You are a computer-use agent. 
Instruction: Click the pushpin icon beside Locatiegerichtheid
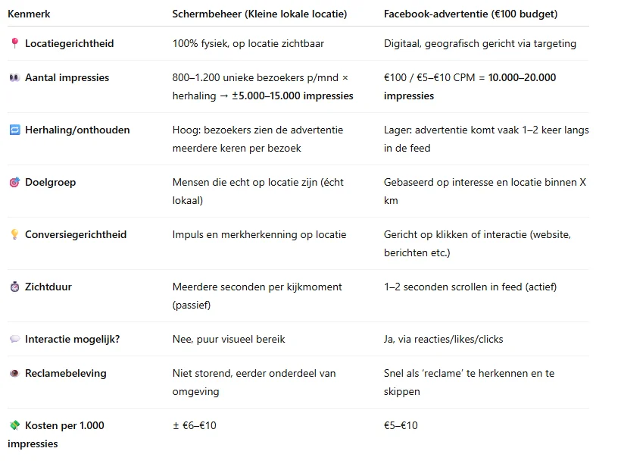(x=14, y=43)
